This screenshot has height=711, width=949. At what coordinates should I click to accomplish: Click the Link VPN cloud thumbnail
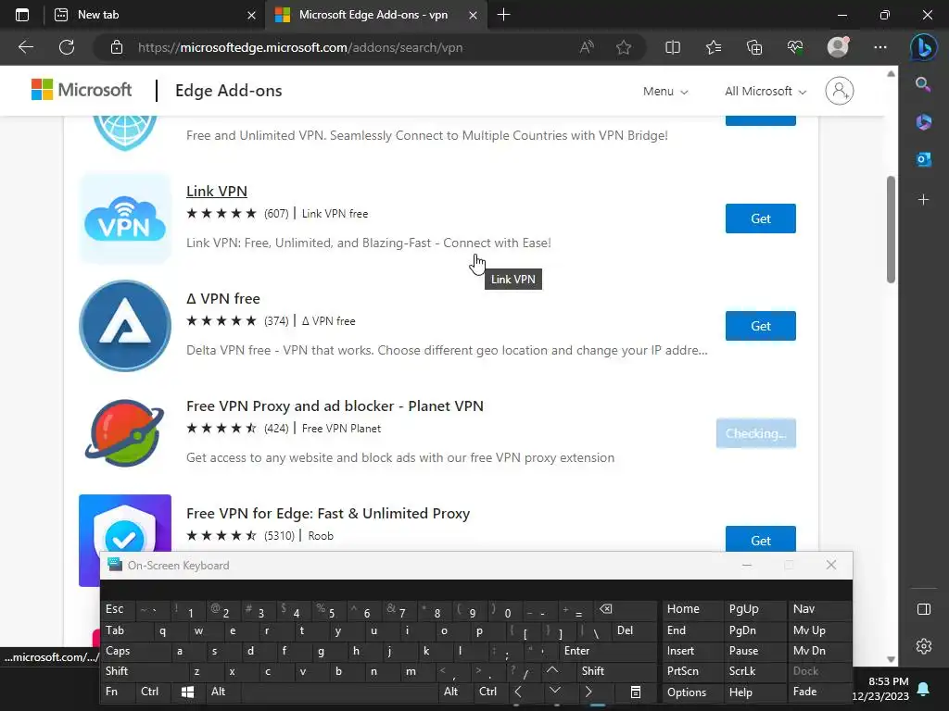tap(125, 218)
